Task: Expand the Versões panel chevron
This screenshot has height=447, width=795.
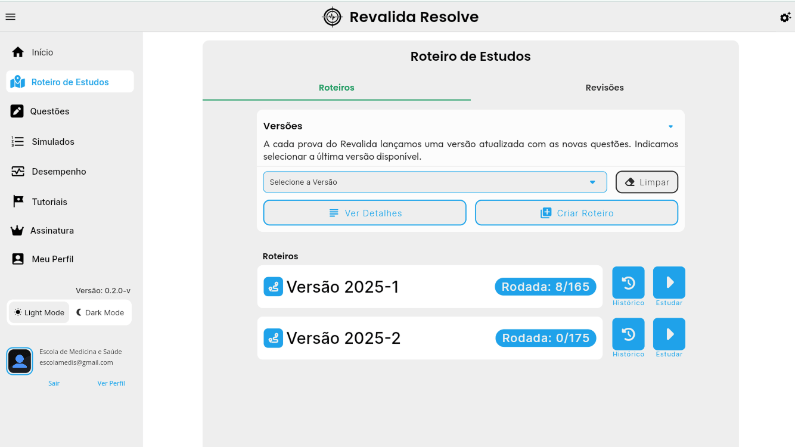Action: click(x=670, y=126)
